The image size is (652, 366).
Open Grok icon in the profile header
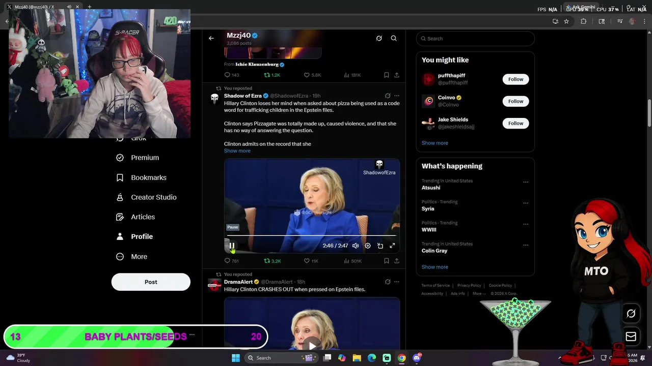point(379,38)
